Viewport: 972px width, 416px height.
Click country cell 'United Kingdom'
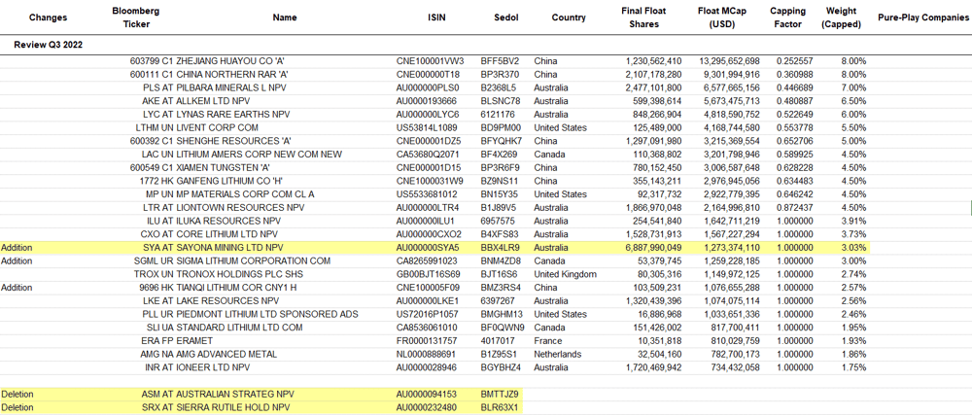click(566, 274)
